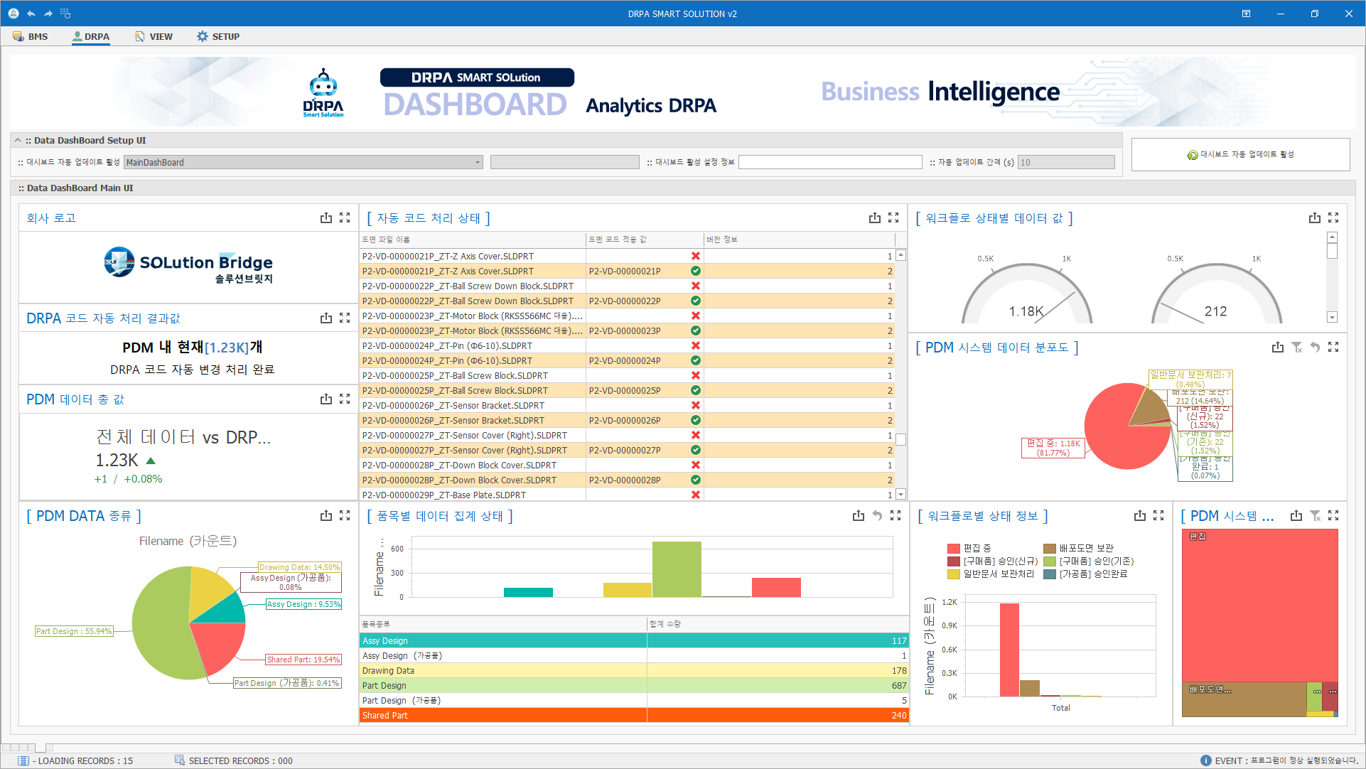
Task: Export the PDM 데이터 총 값 panel
Action: click(x=326, y=399)
